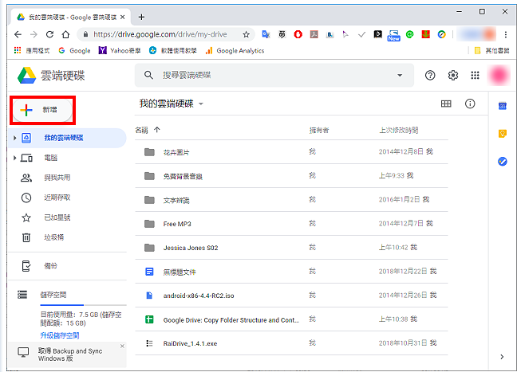The image size is (517, 372).
Task: Go to browser Home page
Action: 65,34
